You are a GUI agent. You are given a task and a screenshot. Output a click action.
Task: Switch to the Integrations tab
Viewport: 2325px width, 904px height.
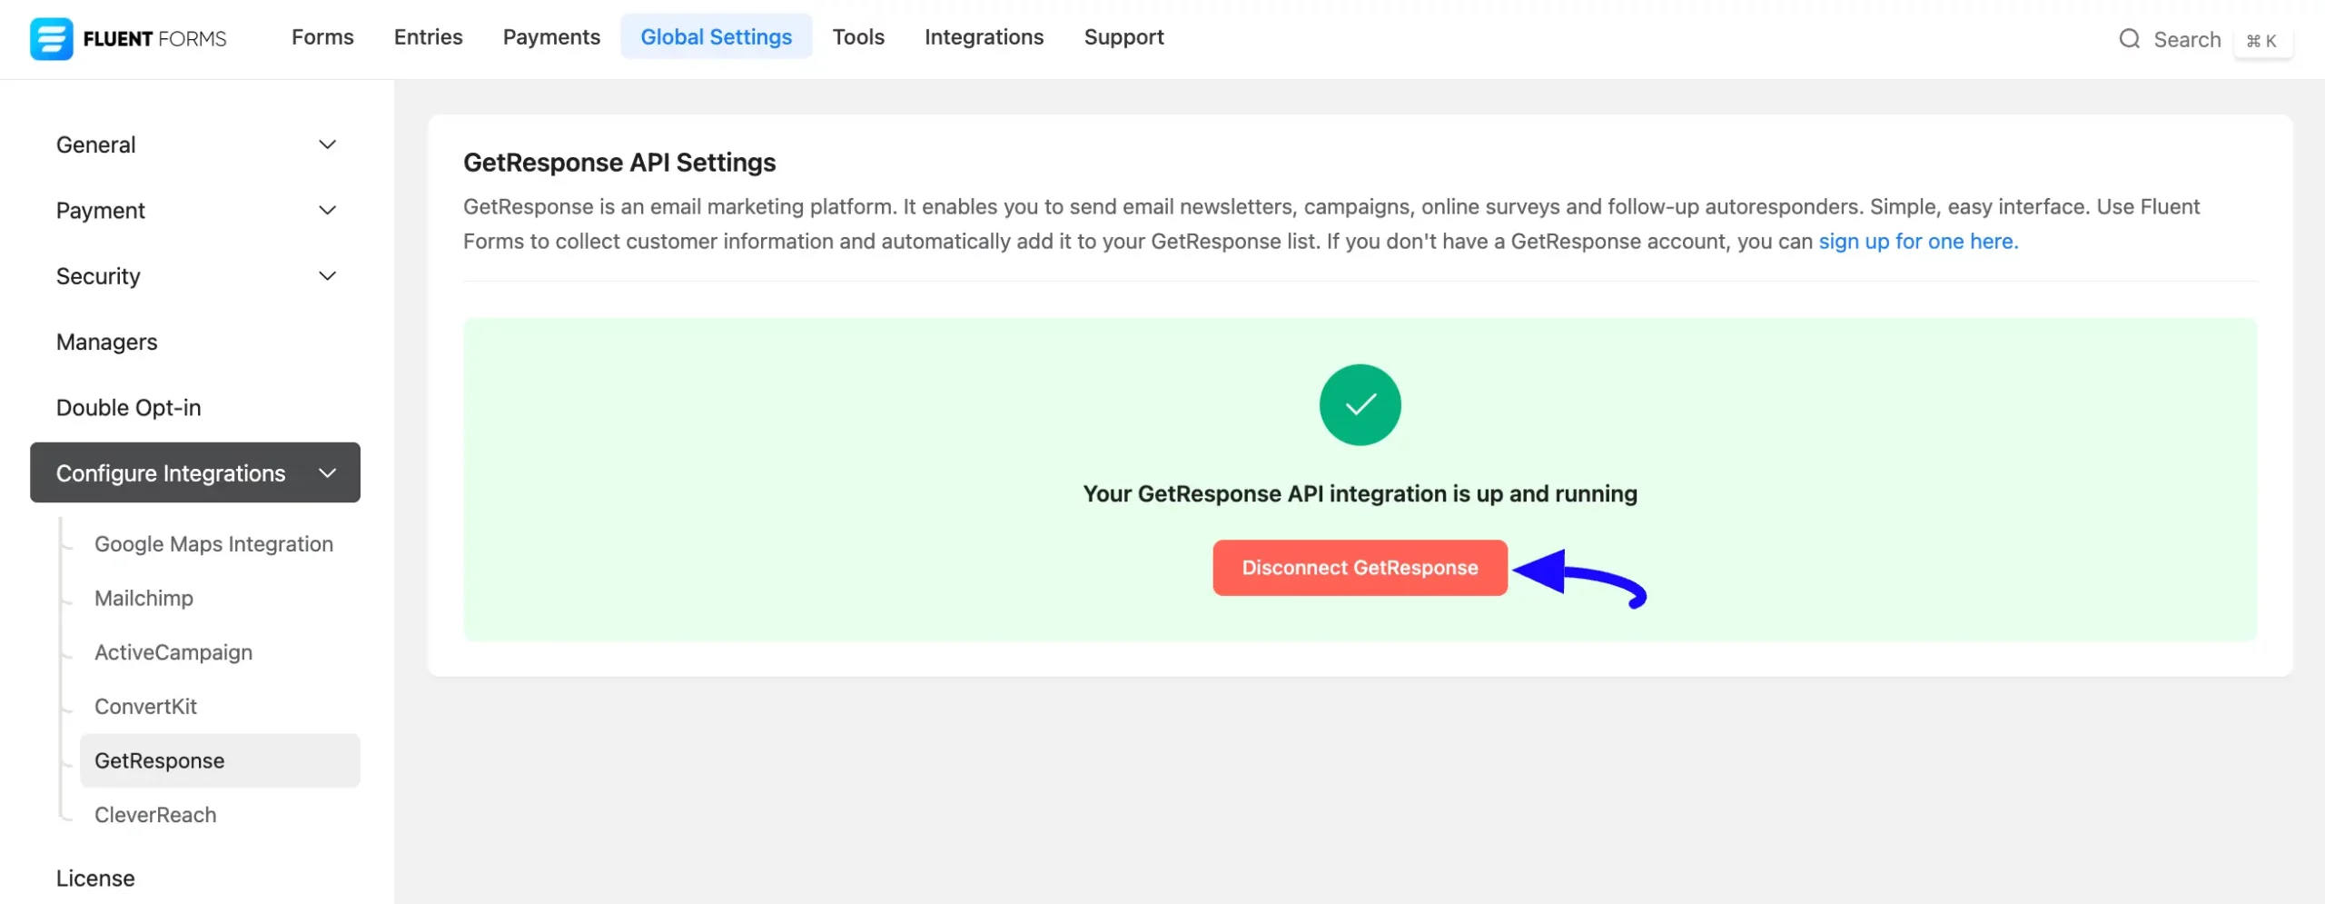(984, 37)
